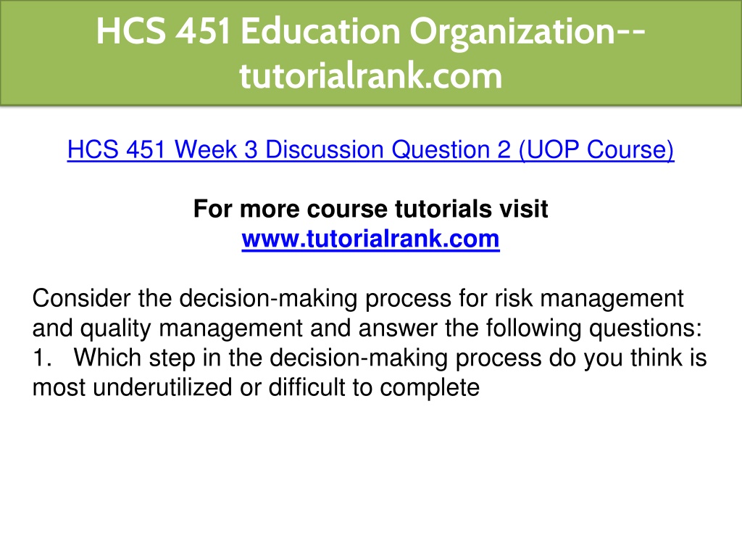This screenshot has height=557, width=742.
Task: Select the 'For more course tutorials visit' heading
Action: (x=370, y=209)
